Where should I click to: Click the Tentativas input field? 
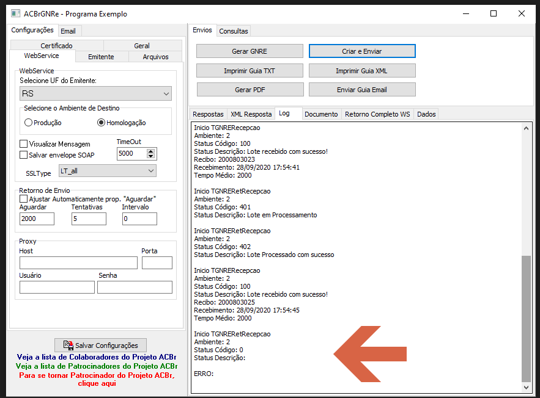[89, 219]
